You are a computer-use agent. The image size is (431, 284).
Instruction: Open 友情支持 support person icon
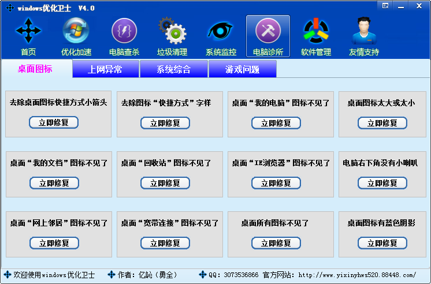(x=364, y=31)
